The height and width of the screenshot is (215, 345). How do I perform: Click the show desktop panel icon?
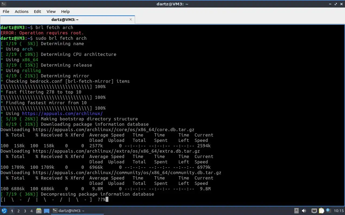click(47, 211)
